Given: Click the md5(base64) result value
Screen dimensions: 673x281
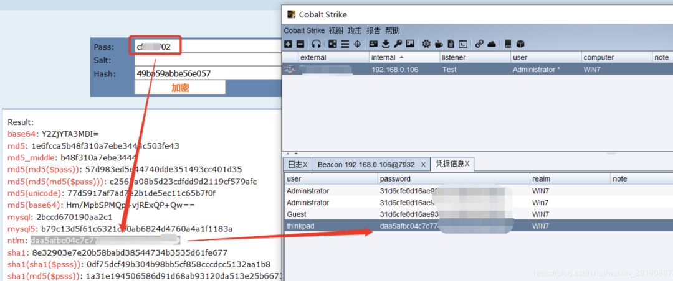Looking at the screenshot, I should (x=130, y=205).
